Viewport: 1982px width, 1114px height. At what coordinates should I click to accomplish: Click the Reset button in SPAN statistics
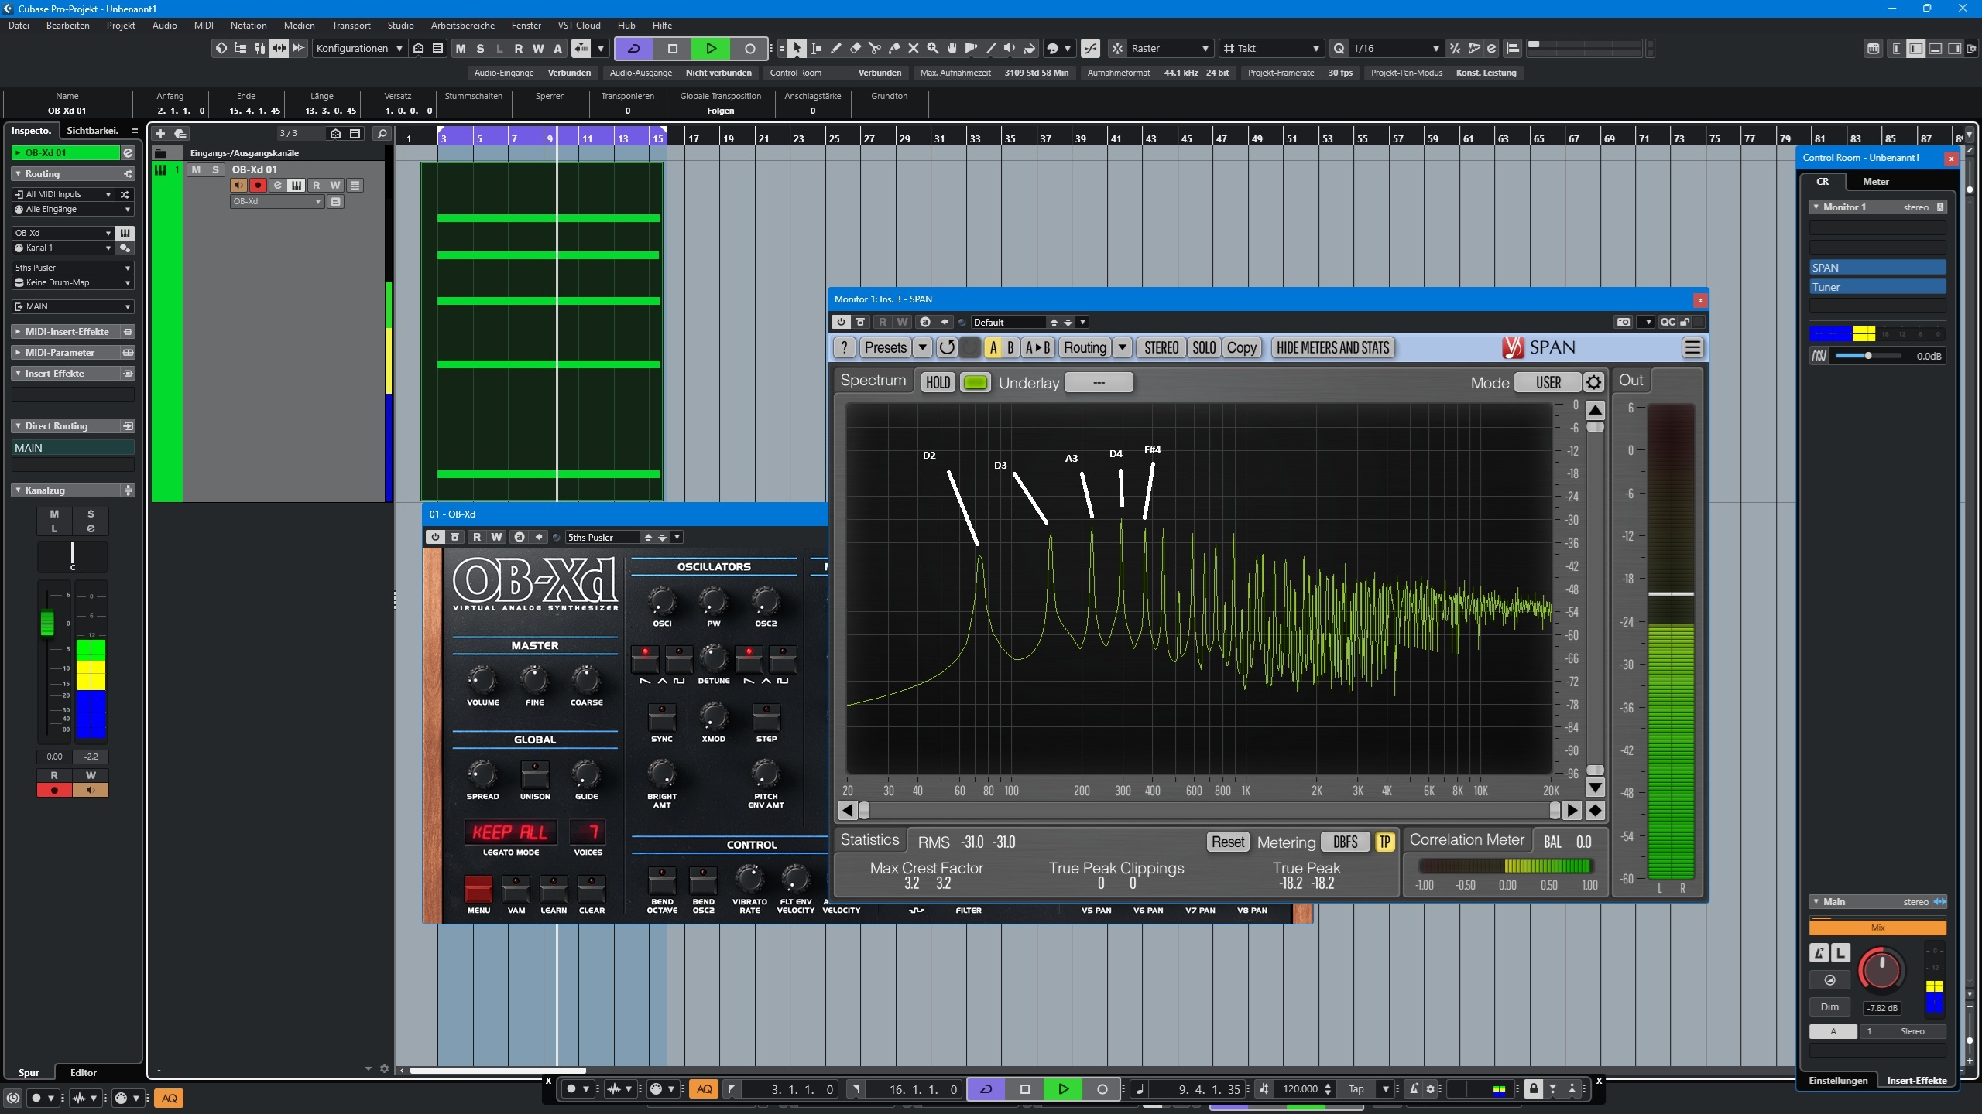pos(1227,842)
